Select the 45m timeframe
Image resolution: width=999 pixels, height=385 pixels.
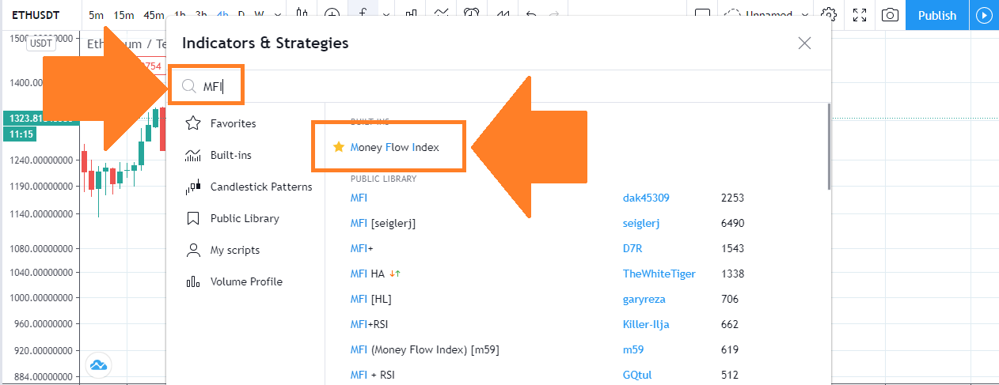[x=154, y=15]
